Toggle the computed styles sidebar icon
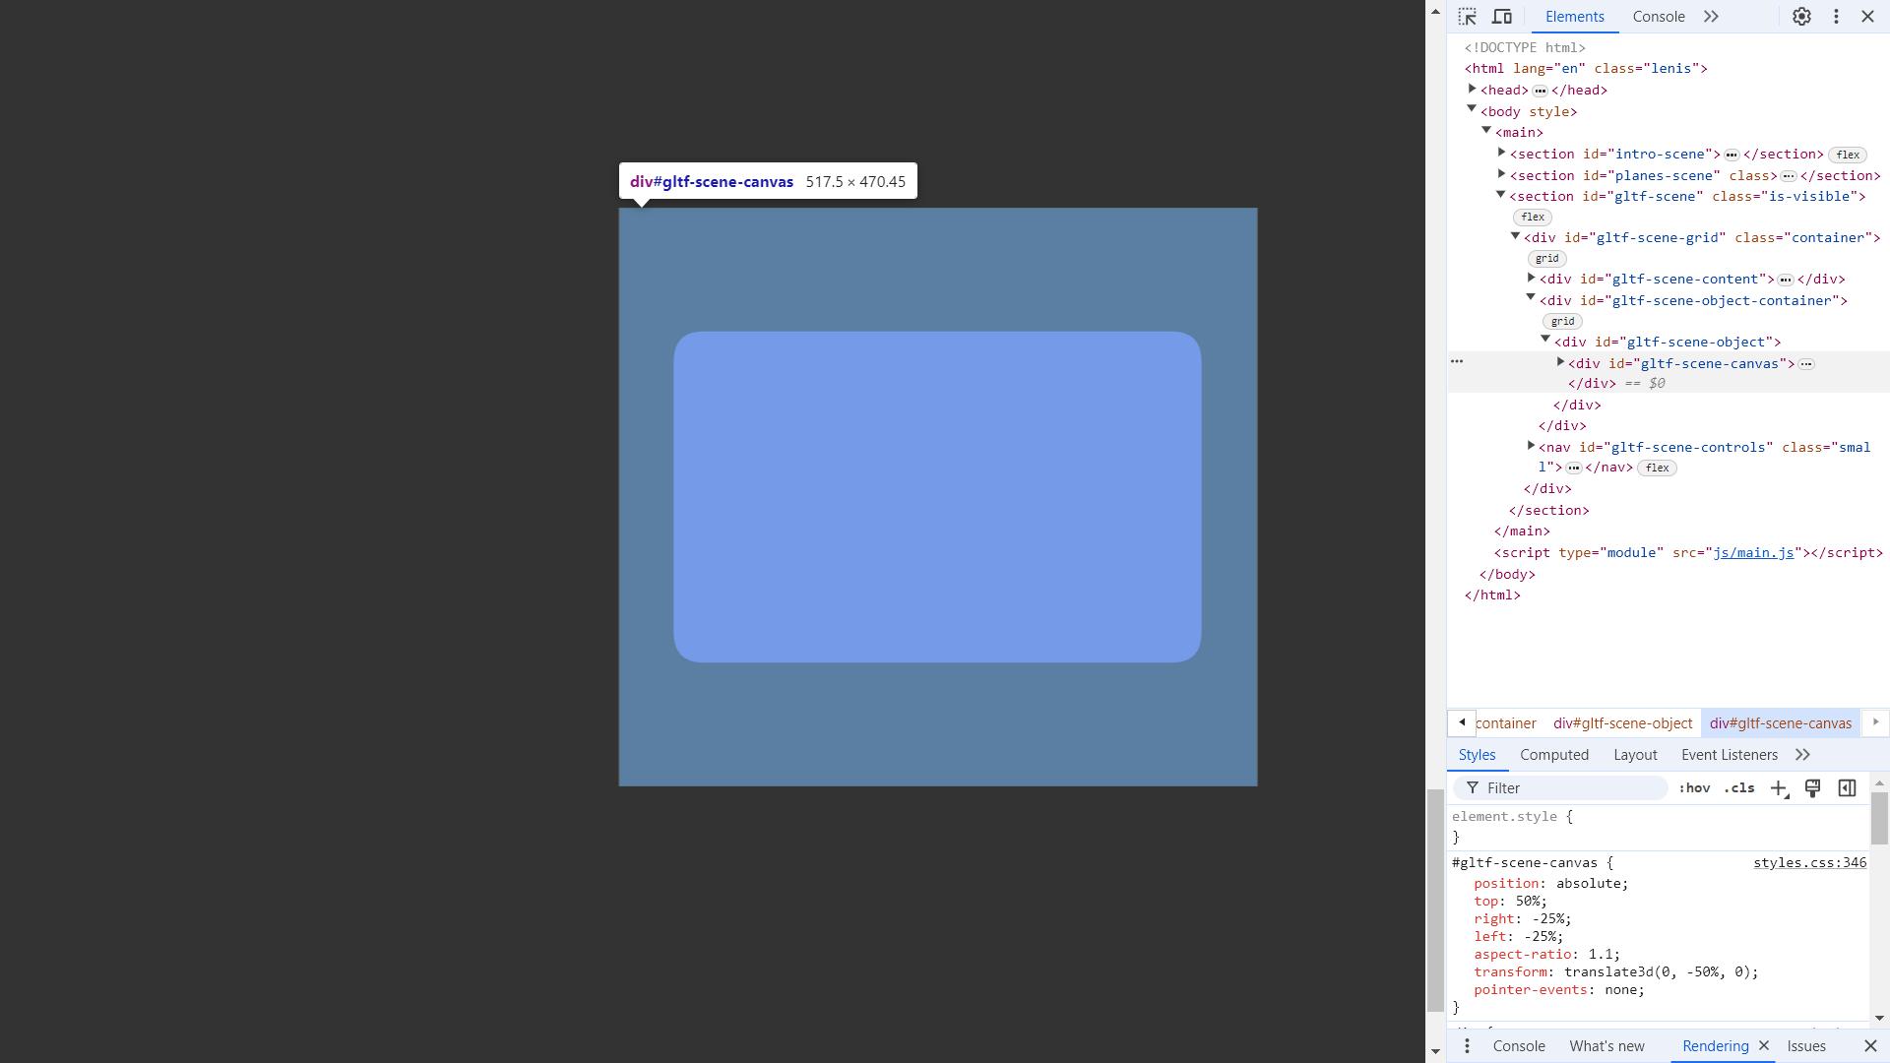 1847,788
